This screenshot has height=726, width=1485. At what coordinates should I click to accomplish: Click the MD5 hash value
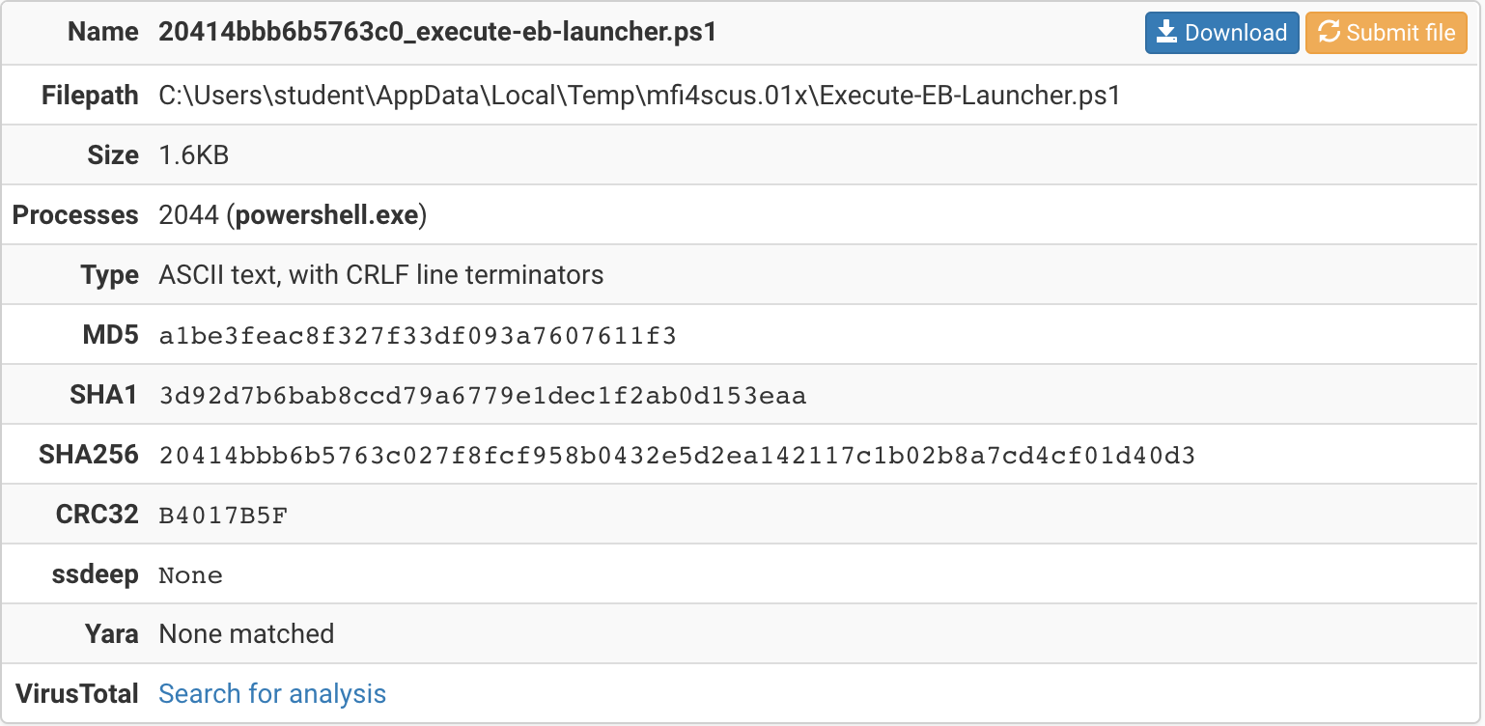pyautogui.click(x=418, y=336)
